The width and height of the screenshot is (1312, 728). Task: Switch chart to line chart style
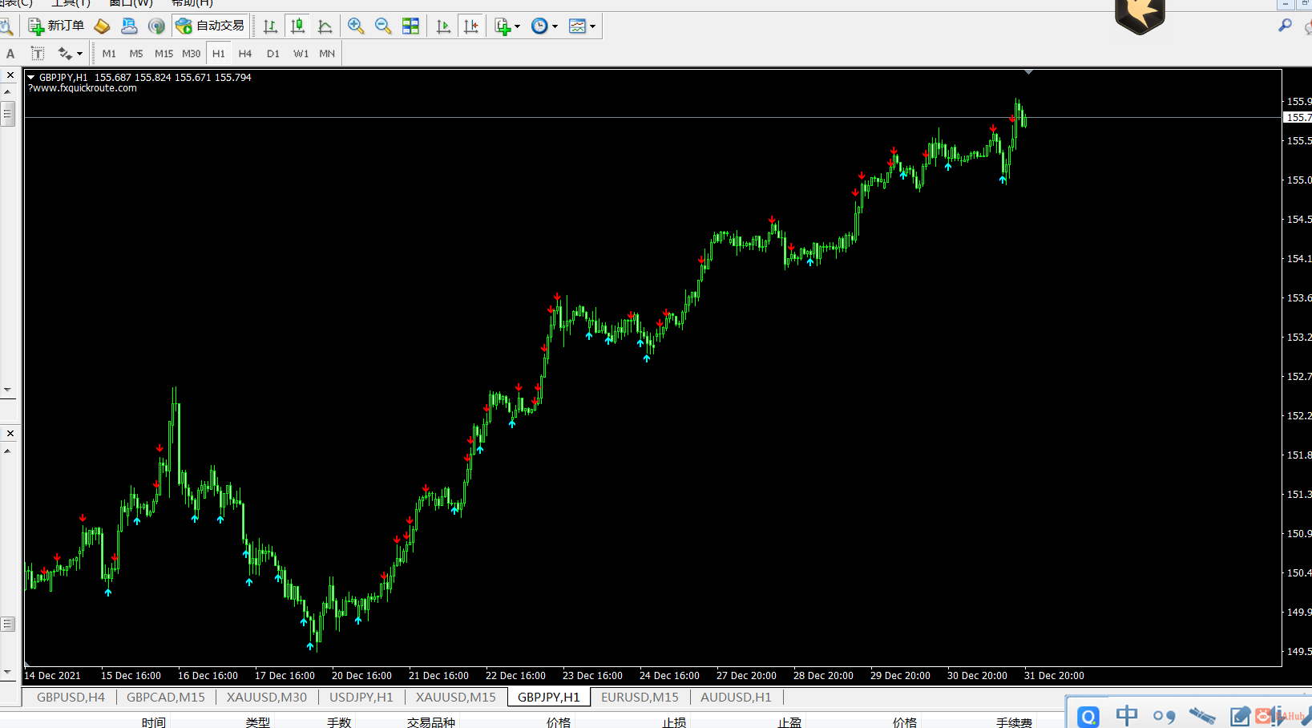[325, 26]
